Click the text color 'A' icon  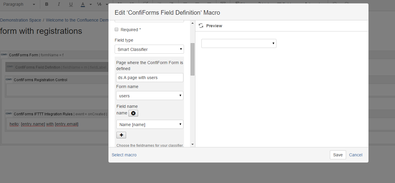coord(83,4)
